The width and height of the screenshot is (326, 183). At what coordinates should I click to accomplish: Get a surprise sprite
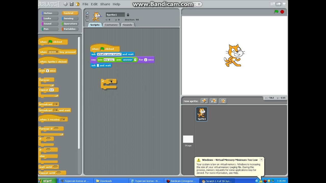223,101
